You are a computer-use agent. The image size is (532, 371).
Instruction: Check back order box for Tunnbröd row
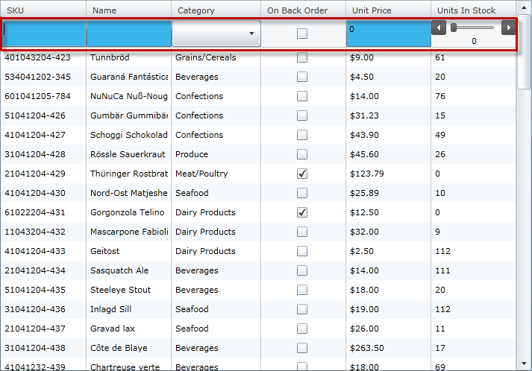coord(302,57)
